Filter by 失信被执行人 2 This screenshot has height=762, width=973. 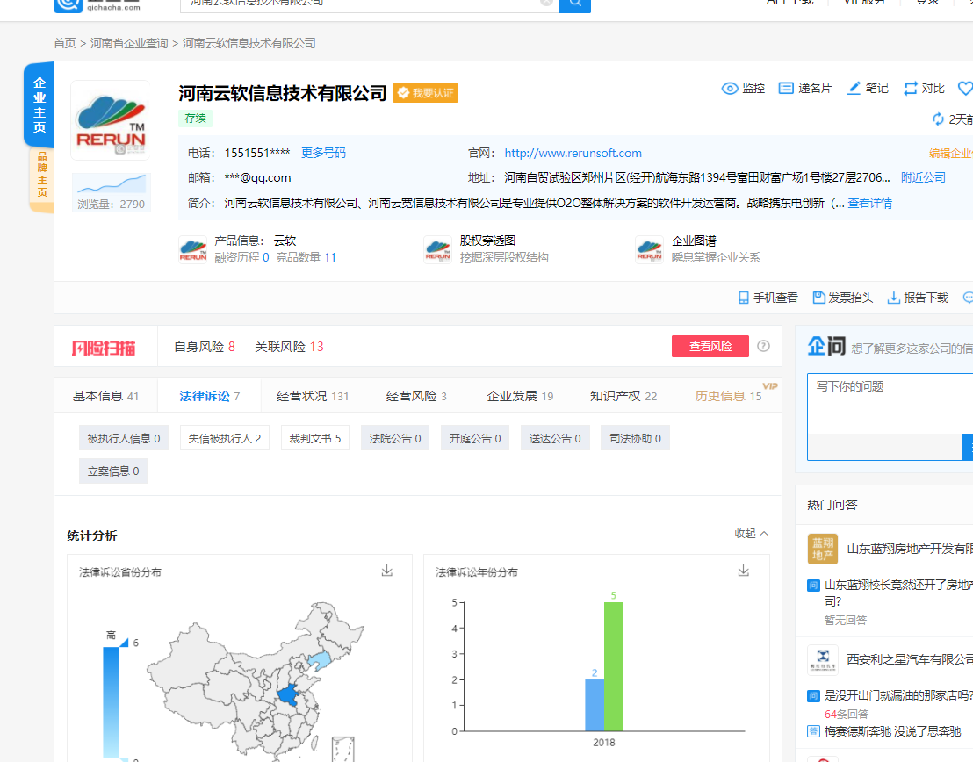pyautogui.click(x=225, y=439)
